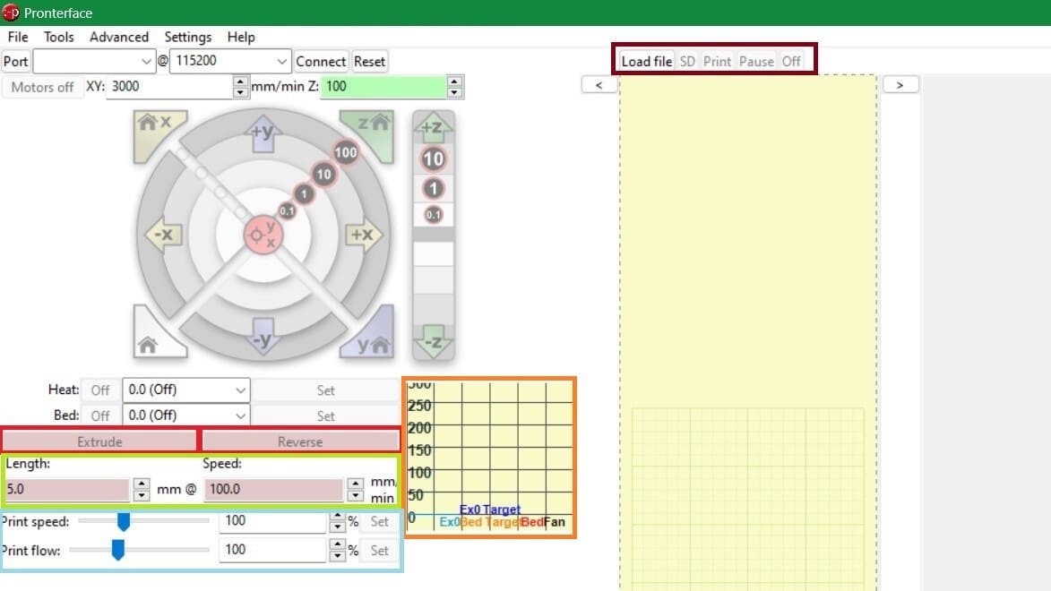Click the SD button
The width and height of the screenshot is (1051, 591).
tap(687, 61)
